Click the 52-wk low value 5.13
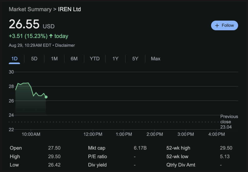This screenshot has height=172, width=248. (x=225, y=157)
